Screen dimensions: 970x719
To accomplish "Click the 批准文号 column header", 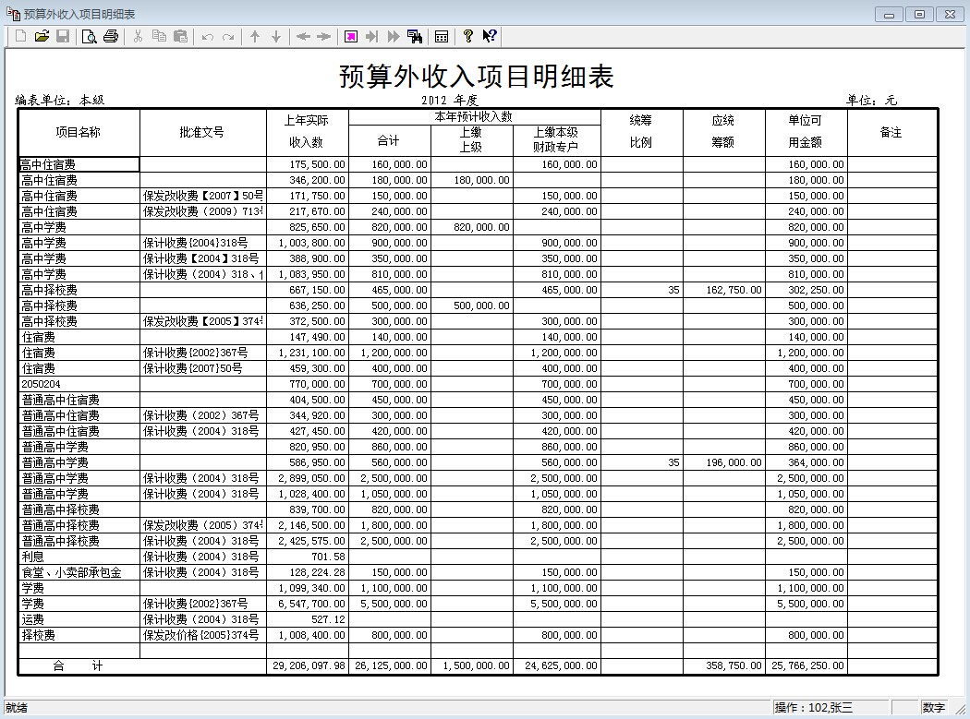I will (x=201, y=132).
